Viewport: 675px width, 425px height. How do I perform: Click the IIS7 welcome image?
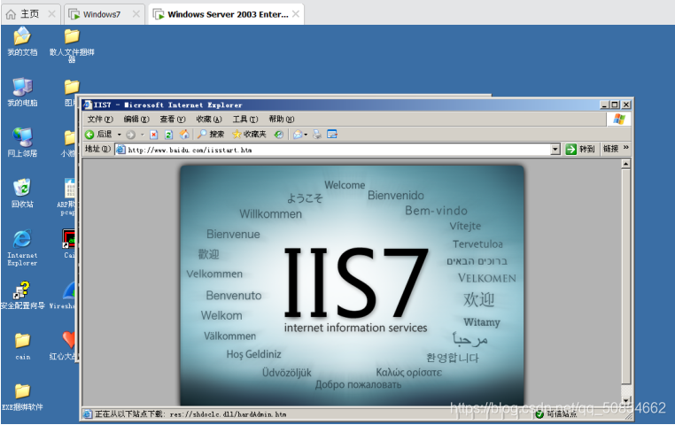tap(352, 285)
